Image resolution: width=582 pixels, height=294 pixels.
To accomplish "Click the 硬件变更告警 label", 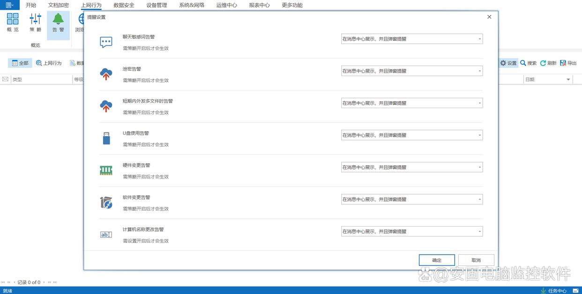I will pyautogui.click(x=136, y=165).
